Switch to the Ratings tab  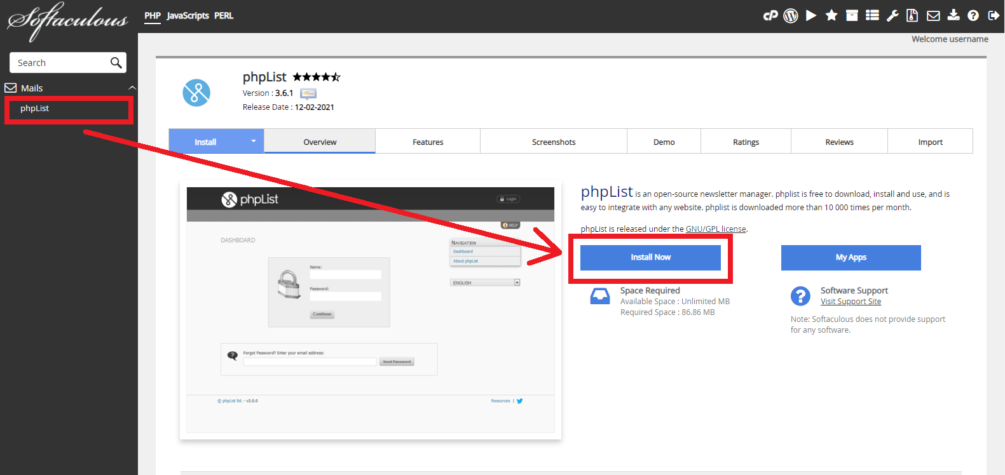pyautogui.click(x=746, y=142)
